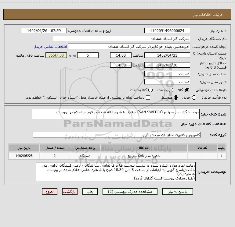The image size is (235, 227).
Task: Click the deadline time field next to 1402/04/31
Action: [x=121, y=55]
